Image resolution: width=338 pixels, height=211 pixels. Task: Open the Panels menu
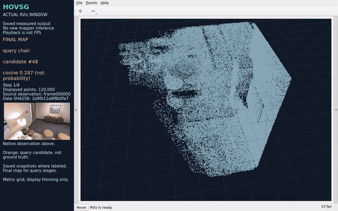pos(92,3)
